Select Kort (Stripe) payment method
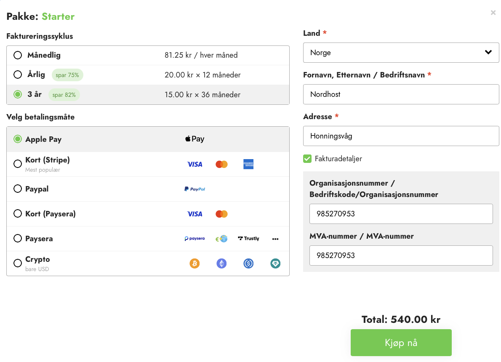Image resolution: width=501 pixels, height=362 pixels. tap(18, 164)
